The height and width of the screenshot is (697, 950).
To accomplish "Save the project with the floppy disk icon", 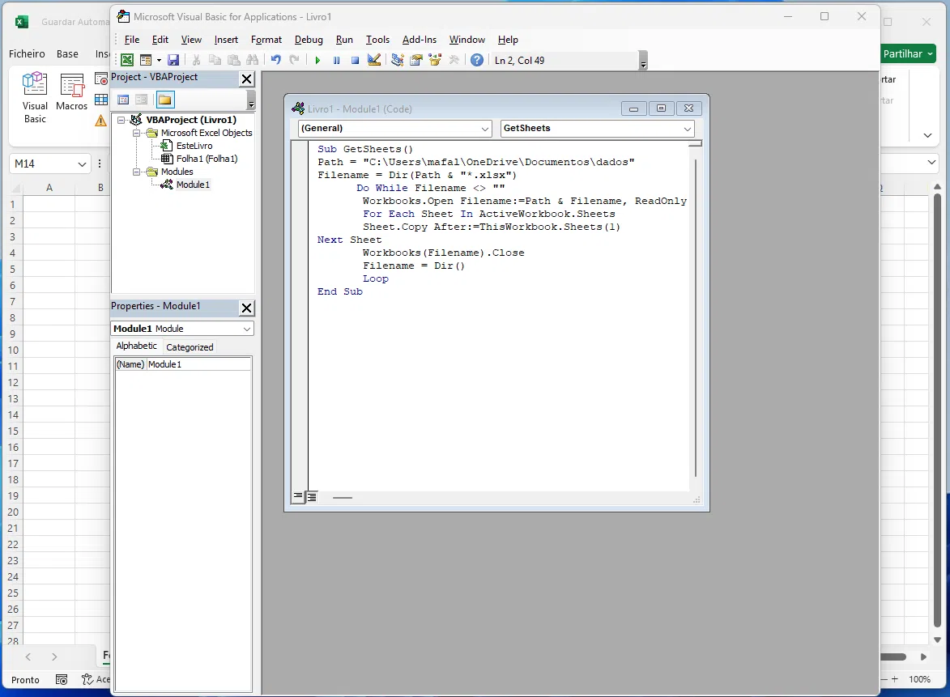I will click(x=173, y=60).
